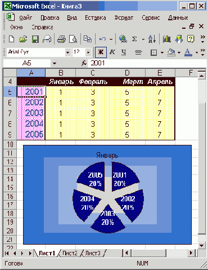Save the workbook with the floppy icon
The height and width of the screenshot is (270, 208).
coord(35,39)
